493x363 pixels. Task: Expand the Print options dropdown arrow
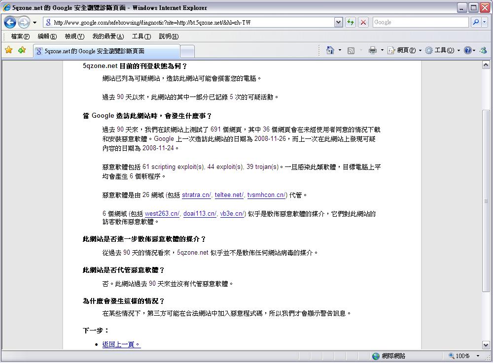[382, 50]
